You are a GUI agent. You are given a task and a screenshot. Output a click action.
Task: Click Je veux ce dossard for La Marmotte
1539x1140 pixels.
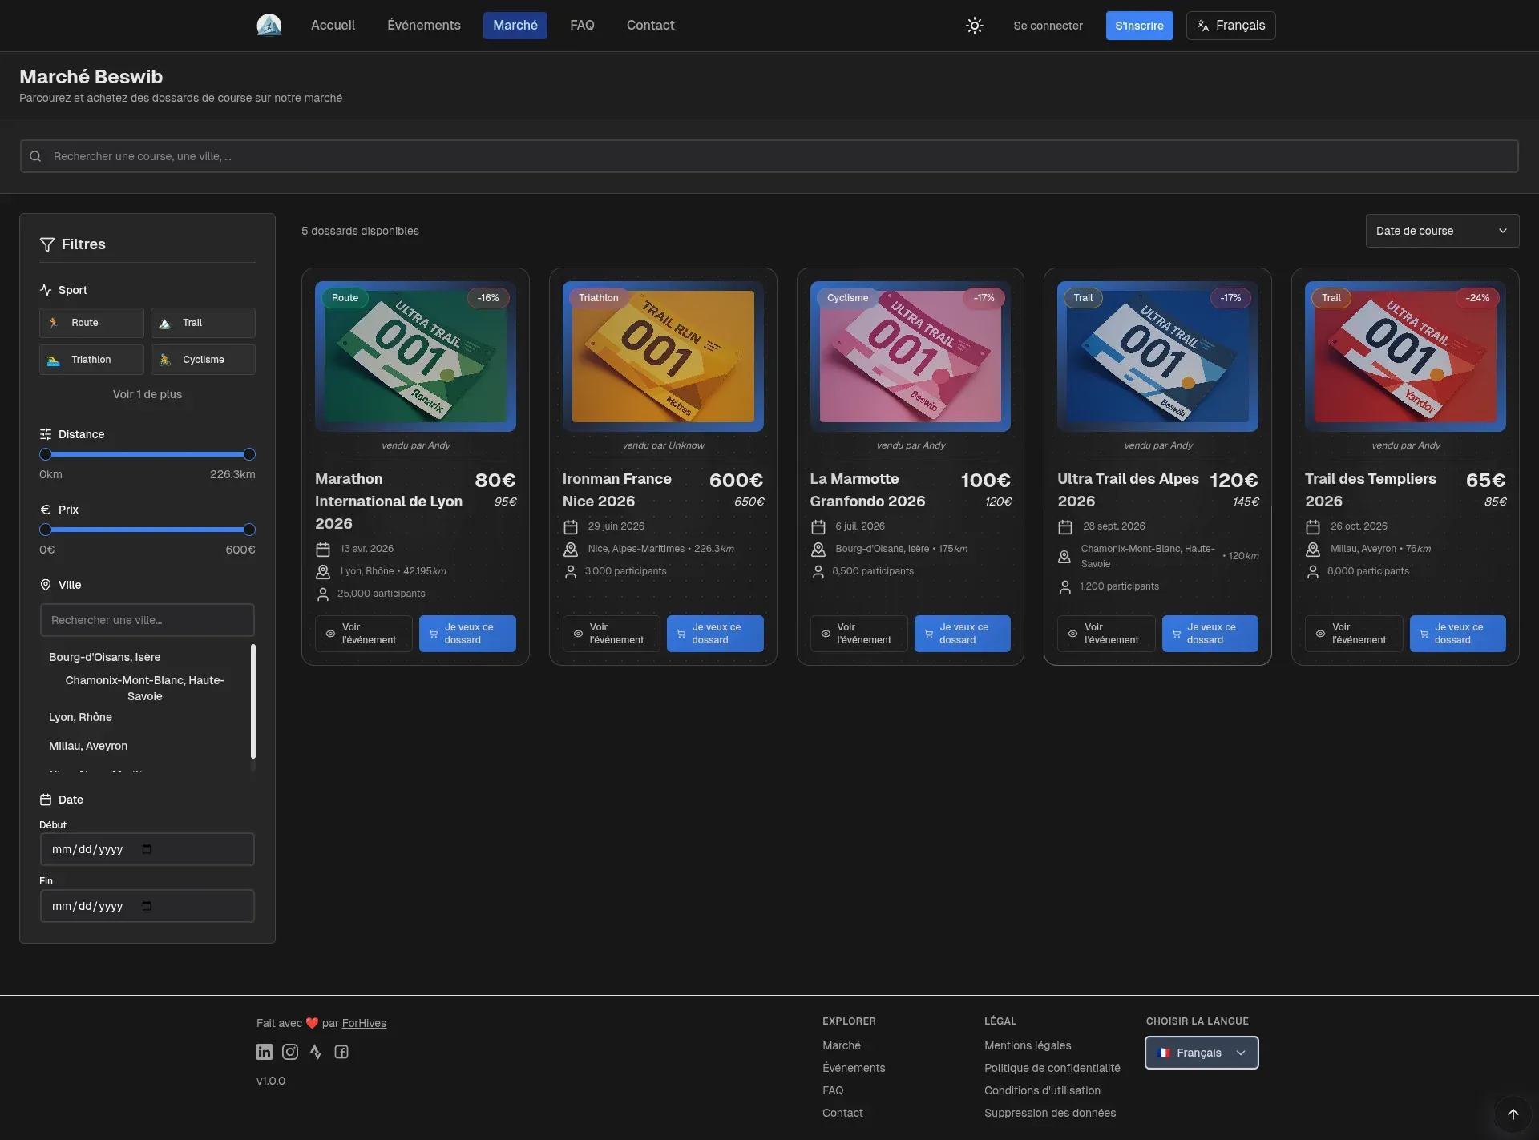(963, 634)
